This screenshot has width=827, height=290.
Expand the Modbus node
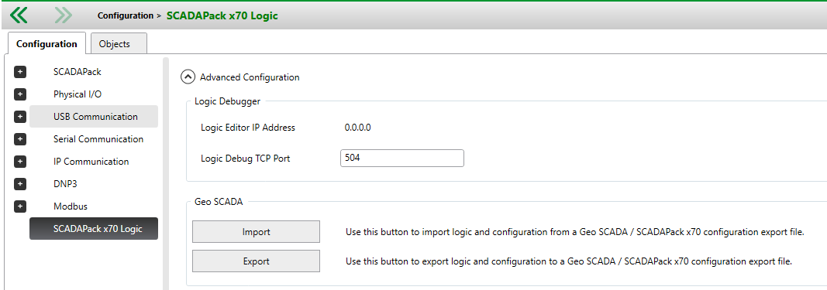coord(19,206)
